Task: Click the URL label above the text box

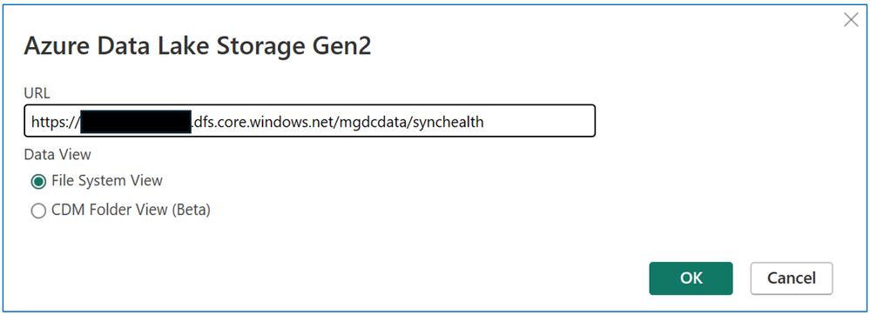Action: pyautogui.click(x=37, y=93)
